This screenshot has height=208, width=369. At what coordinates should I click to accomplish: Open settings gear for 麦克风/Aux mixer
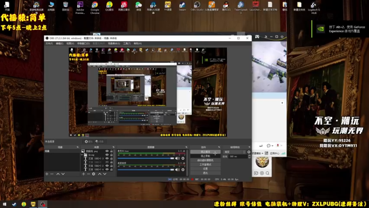tap(183, 158)
